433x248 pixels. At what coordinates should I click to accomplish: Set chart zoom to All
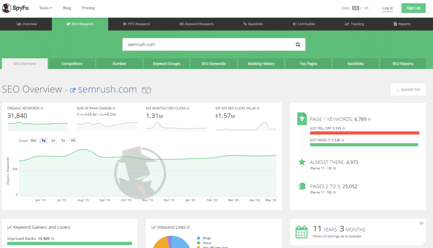click(x=73, y=140)
